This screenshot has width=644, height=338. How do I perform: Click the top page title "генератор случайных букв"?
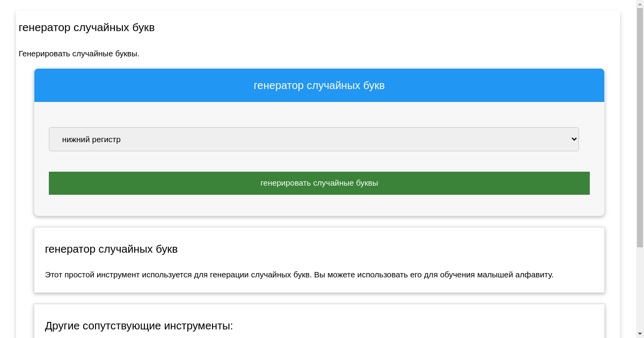(86, 27)
